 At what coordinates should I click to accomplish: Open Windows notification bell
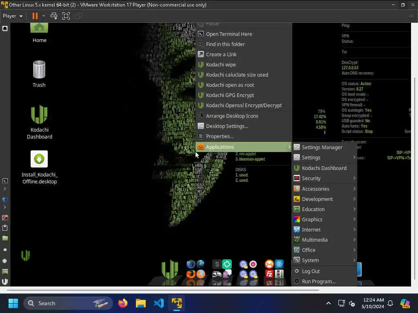(390, 303)
